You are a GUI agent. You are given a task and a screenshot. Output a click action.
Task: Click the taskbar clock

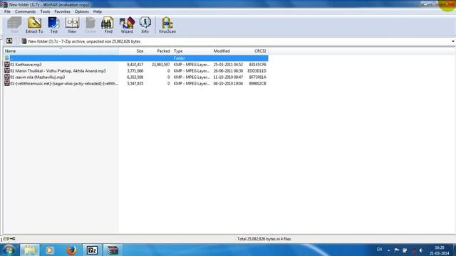point(440,250)
